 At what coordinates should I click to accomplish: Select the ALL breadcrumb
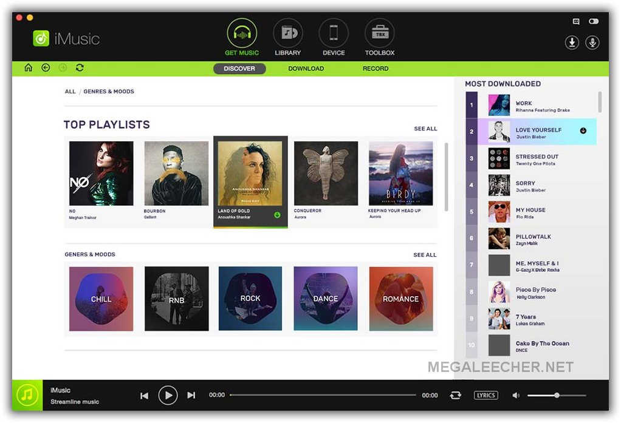tap(70, 92)
